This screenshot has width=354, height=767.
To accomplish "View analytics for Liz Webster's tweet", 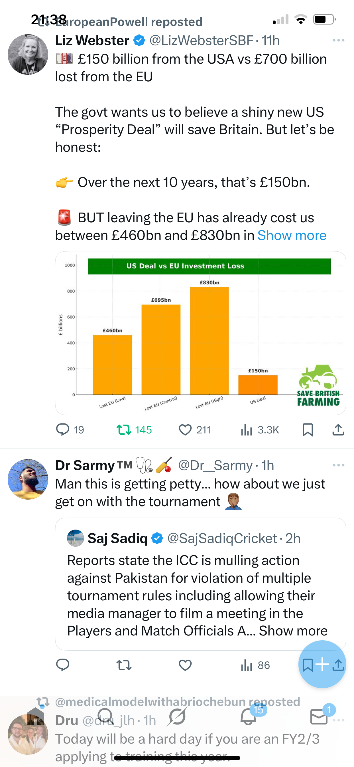I will click(x=247, y=430).
